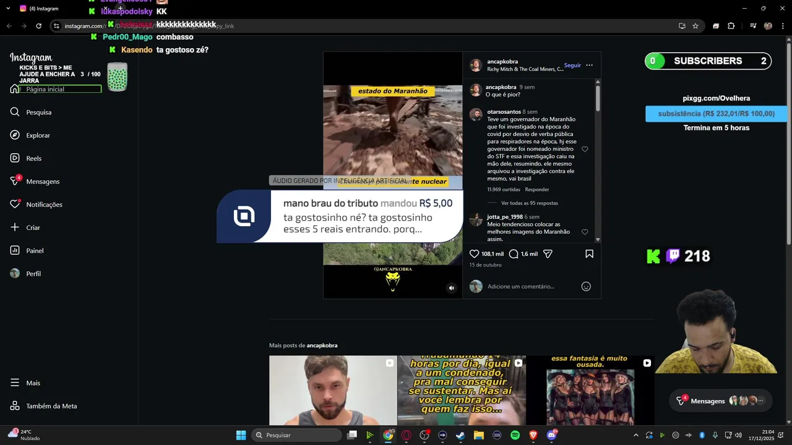This screenshot has height=445, width=792.
Task: Open the media controls icon in browser toolbar
Action: tap(753, 26)
